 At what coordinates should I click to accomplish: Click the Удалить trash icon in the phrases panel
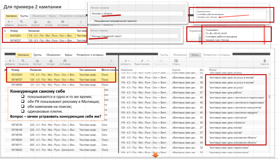[x=264, y=61]
